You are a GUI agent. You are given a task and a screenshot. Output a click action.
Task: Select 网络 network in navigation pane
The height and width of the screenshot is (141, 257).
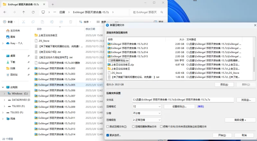click(11, 119)
